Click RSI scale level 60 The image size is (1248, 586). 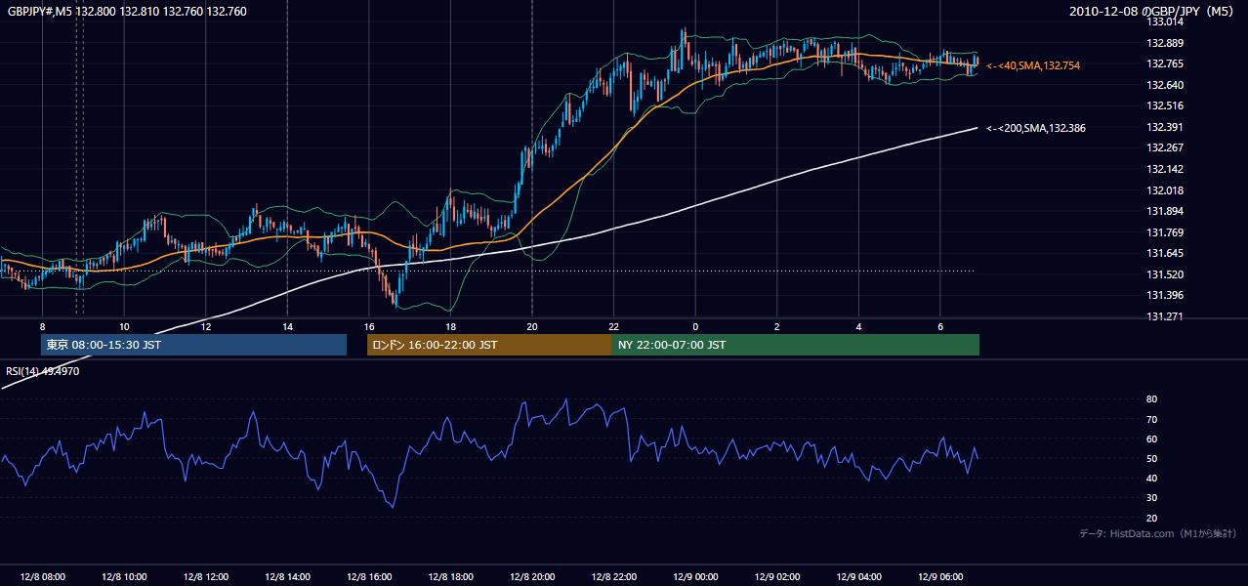click(x=1151, y=439)
